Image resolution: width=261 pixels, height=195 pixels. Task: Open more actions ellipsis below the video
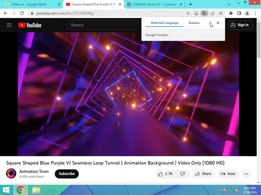(246, 174)
